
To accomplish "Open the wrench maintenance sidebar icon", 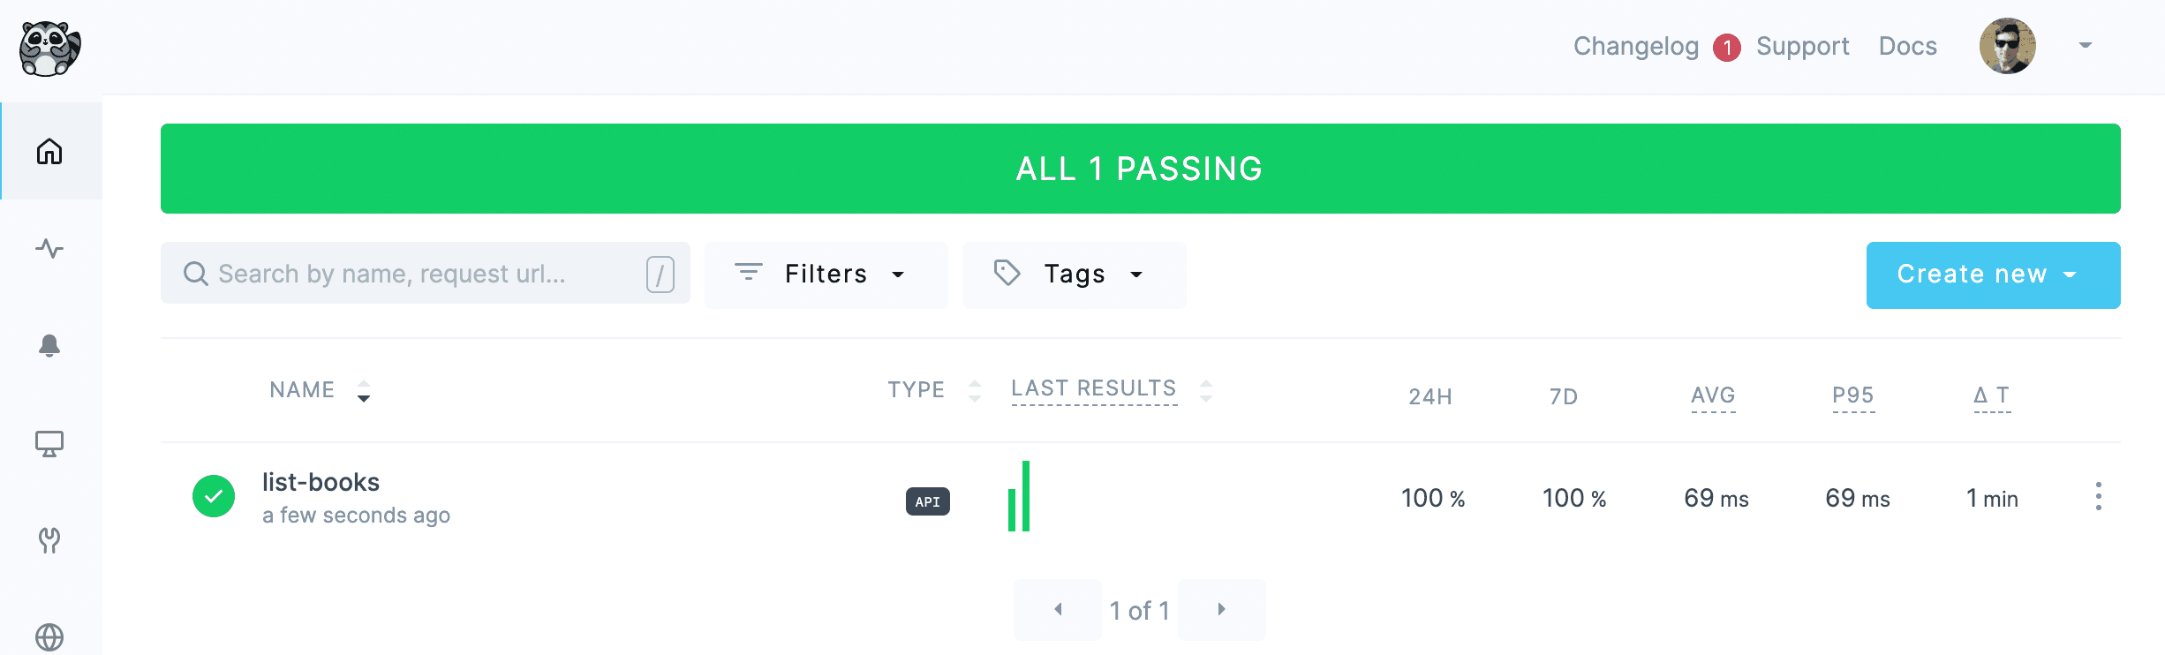I will tap(49, 540).
